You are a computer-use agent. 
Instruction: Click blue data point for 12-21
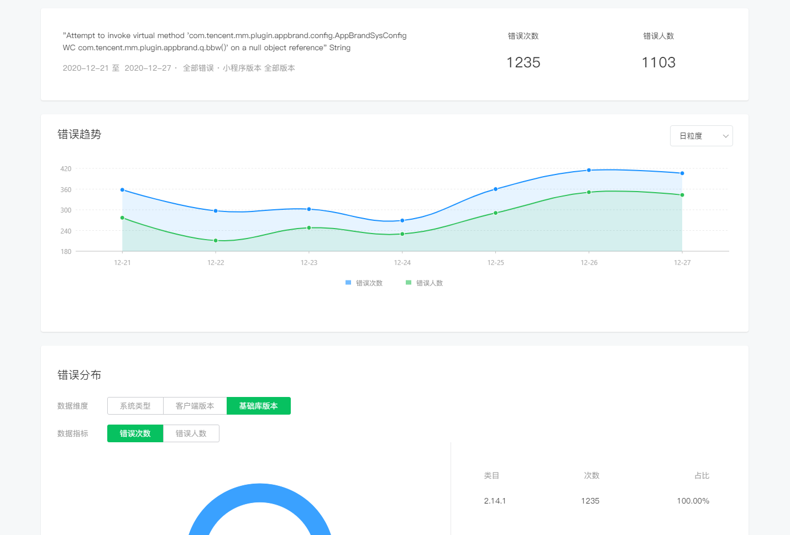pyautogui.click(x=122, y=190)
